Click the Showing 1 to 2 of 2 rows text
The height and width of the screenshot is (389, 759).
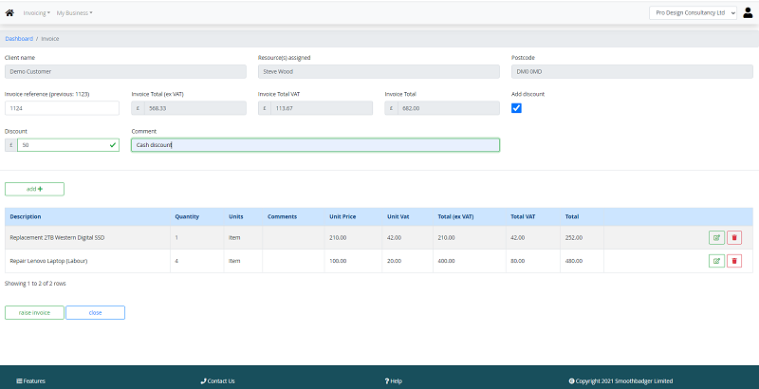(35, 284)
